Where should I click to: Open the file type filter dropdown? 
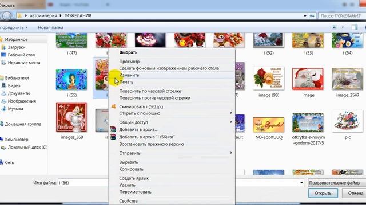pyautogui.click(x=337, y=183)
